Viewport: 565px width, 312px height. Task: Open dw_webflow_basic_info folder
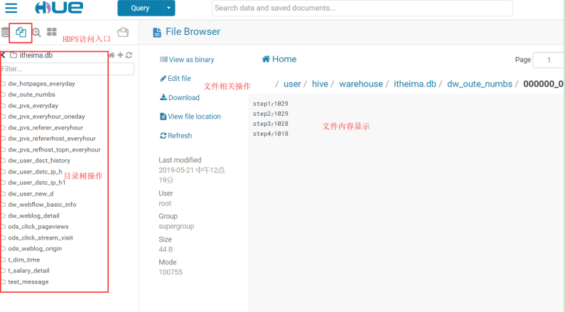42,204
